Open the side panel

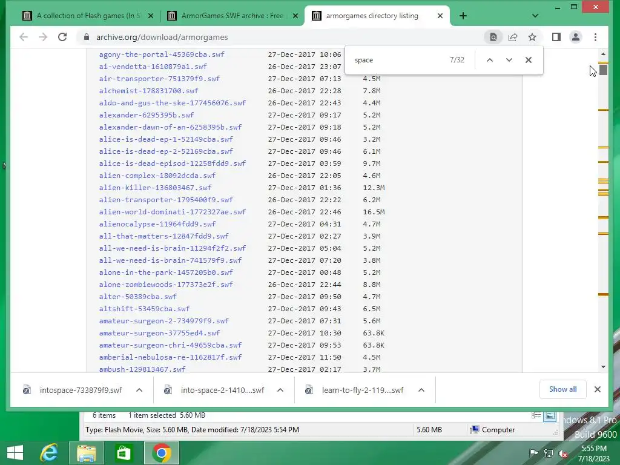556,37
